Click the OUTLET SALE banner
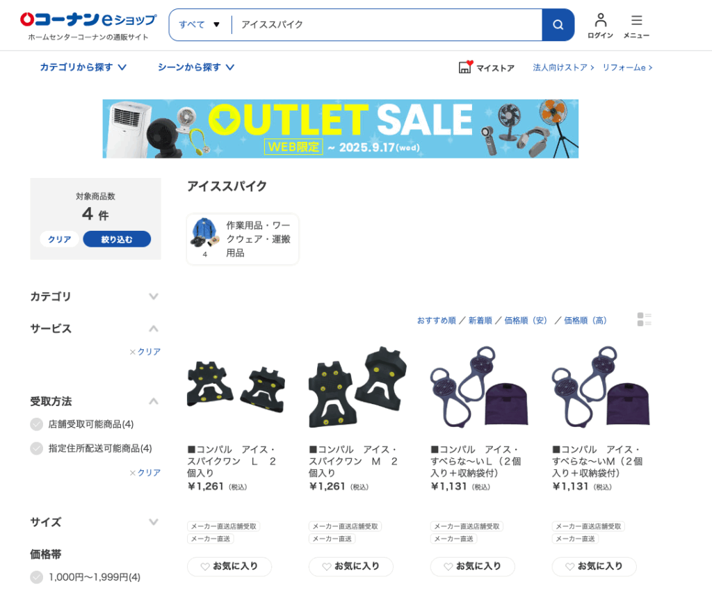Viewport: 712px width, 591px height. click(x=340, y=129)
